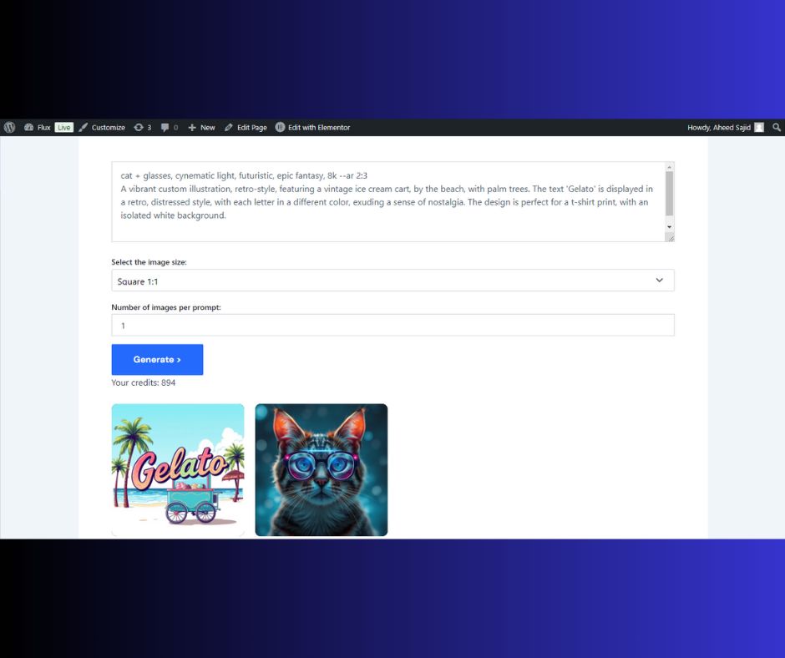Click the admin bar search magnifier

(x=777, y=127)
